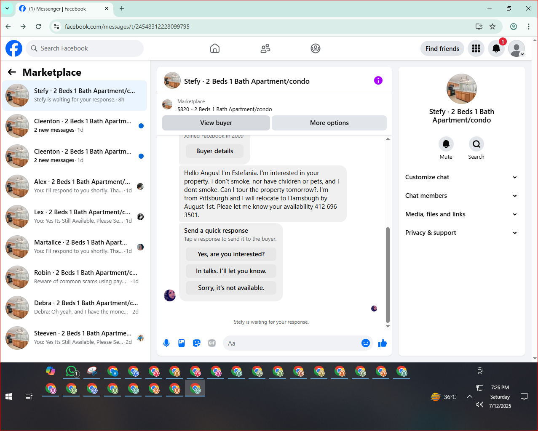Reload the page with the refresh icon
This screenshot has height=431, width=538.
click(x=38, y=27)
